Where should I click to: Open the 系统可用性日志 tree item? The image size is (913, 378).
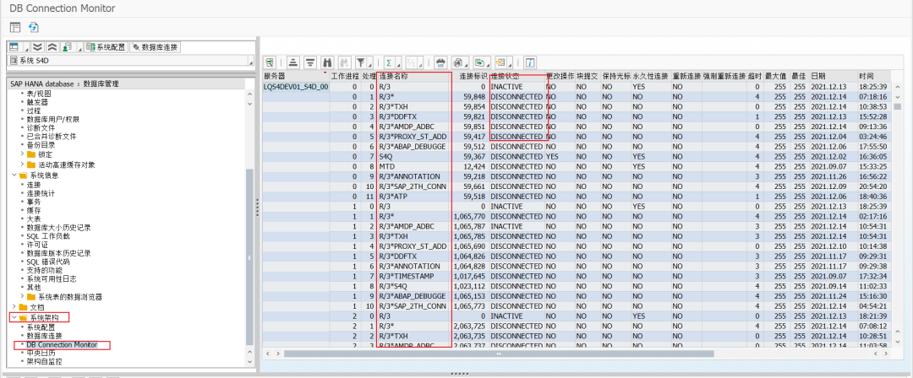tap(52, 279)
